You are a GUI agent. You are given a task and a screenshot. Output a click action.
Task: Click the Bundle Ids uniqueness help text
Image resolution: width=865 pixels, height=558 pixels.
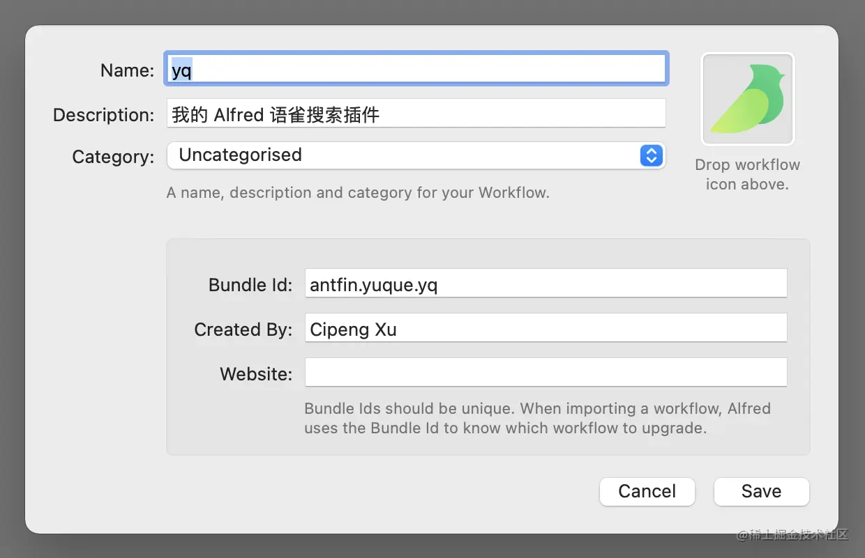[x=537, y=418]
